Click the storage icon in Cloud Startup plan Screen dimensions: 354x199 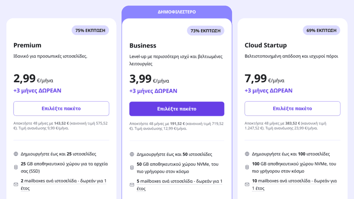[x=247, y=167]
